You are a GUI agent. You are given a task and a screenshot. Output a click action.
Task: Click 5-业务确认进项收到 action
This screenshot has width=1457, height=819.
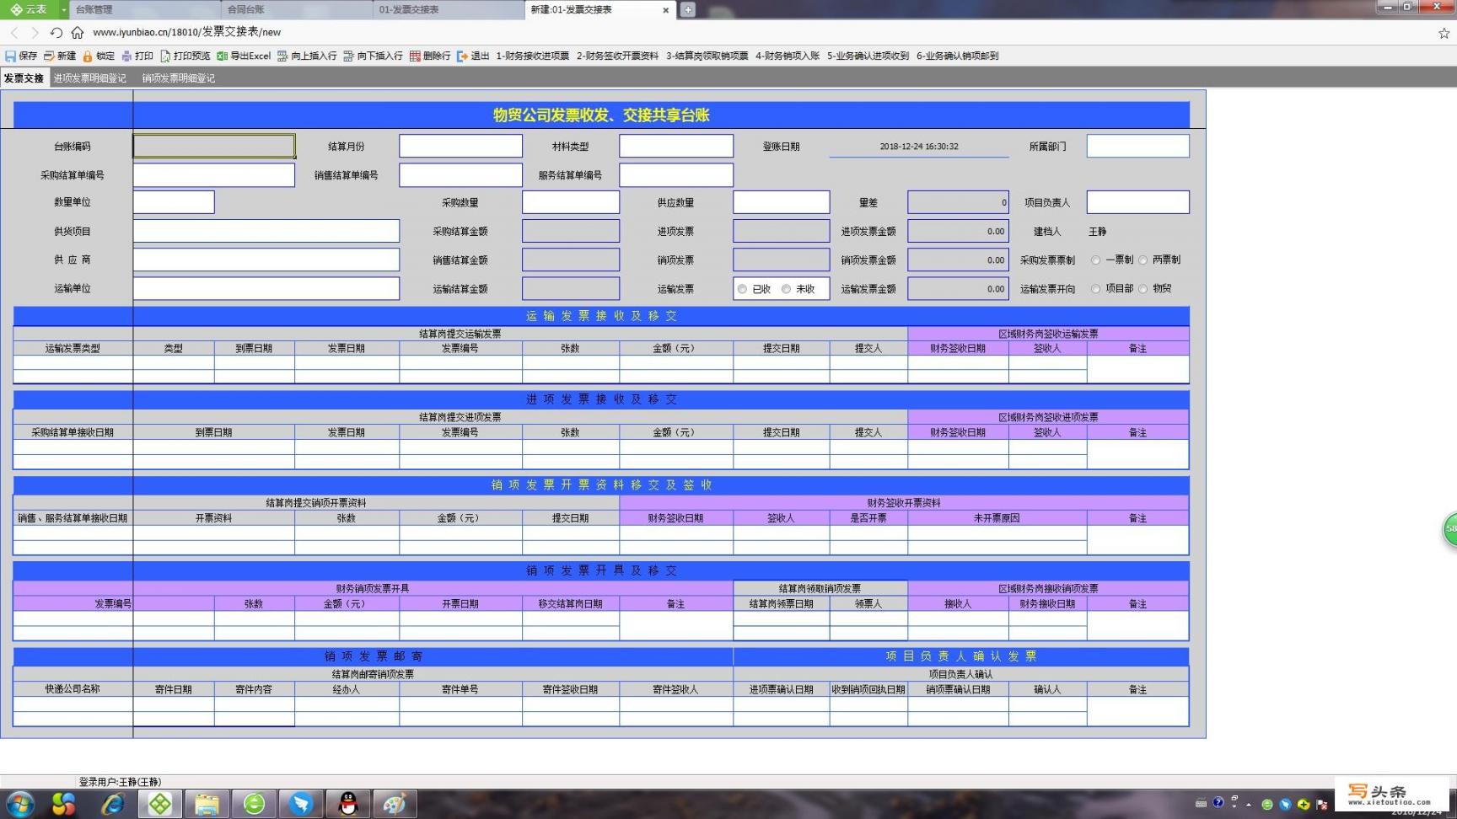point(868,56)
